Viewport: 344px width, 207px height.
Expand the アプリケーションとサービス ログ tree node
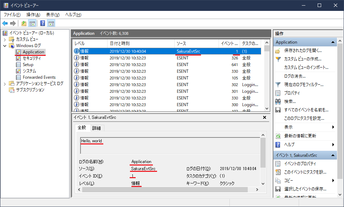coord(5,84)
